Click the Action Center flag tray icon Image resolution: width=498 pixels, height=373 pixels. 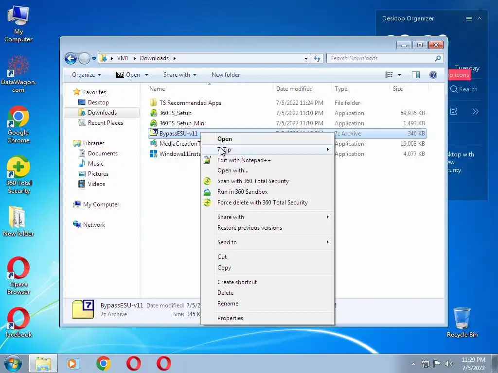coord(437,364)
